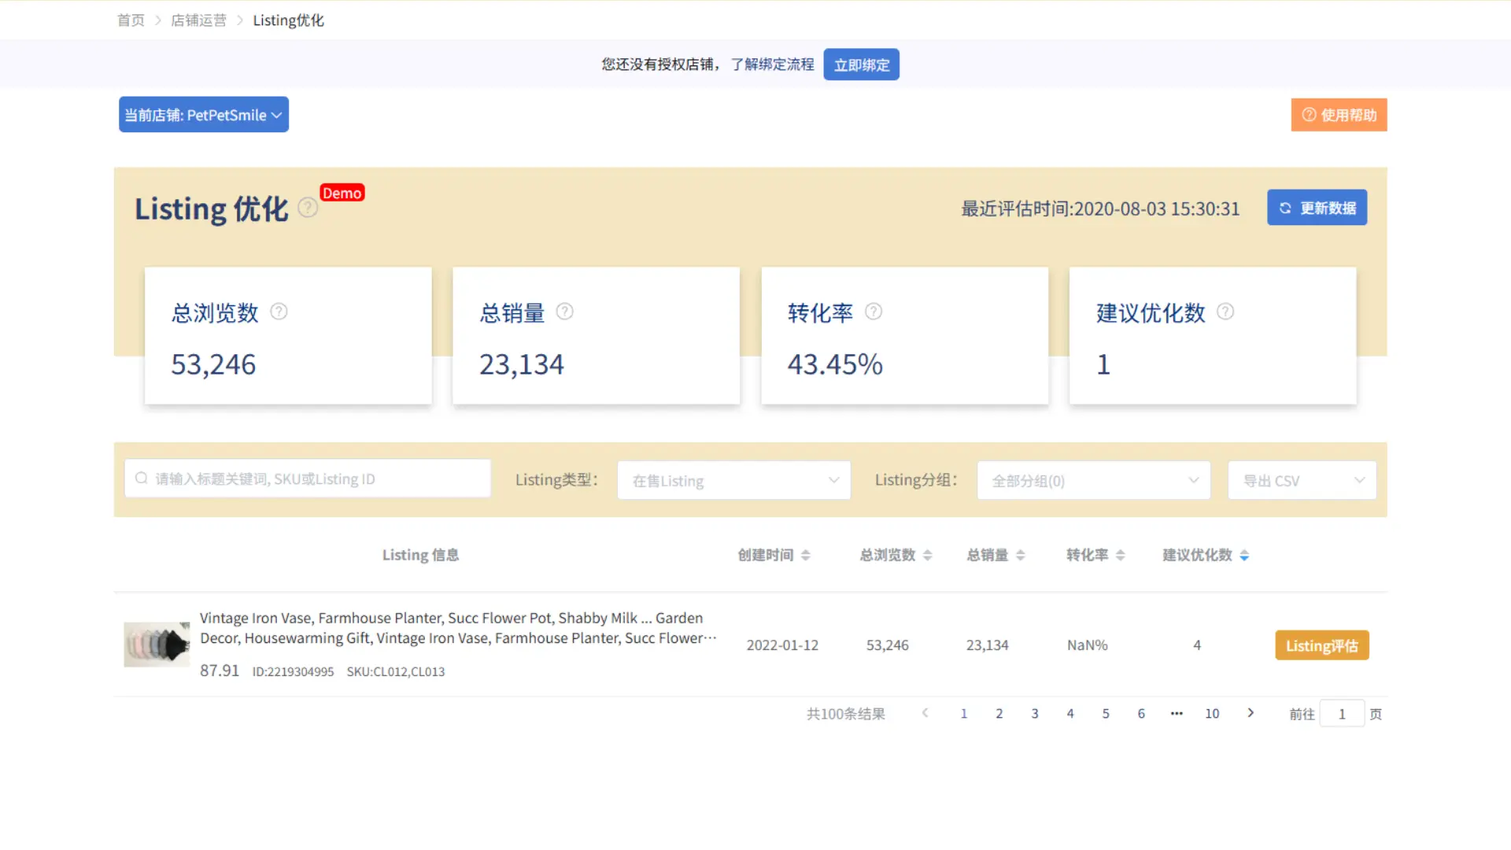Screen dimensions: 1511x850
Task: Open the help icon next to 总浏览数
Action: click(x=279, y=312)
